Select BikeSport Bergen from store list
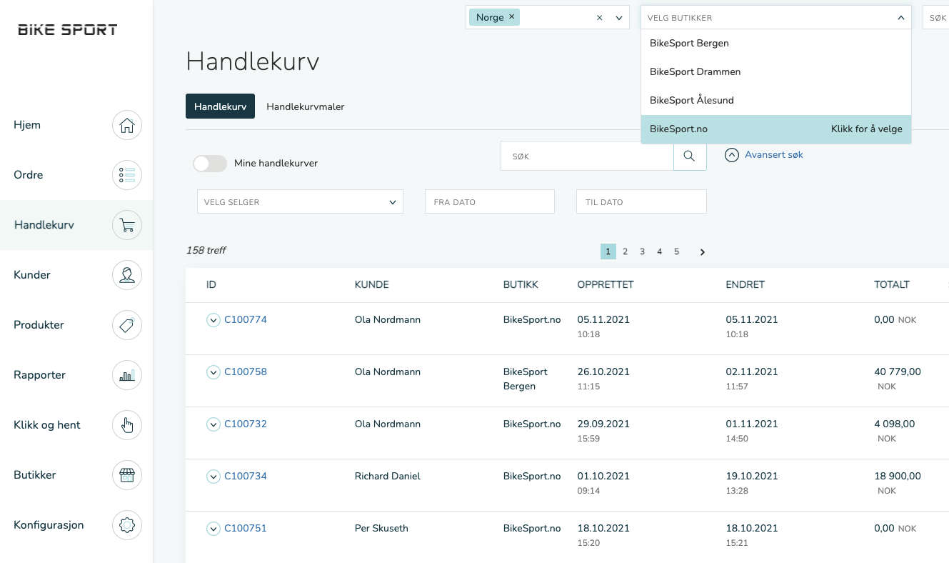 pyautogui.click(x=776, y=44)
